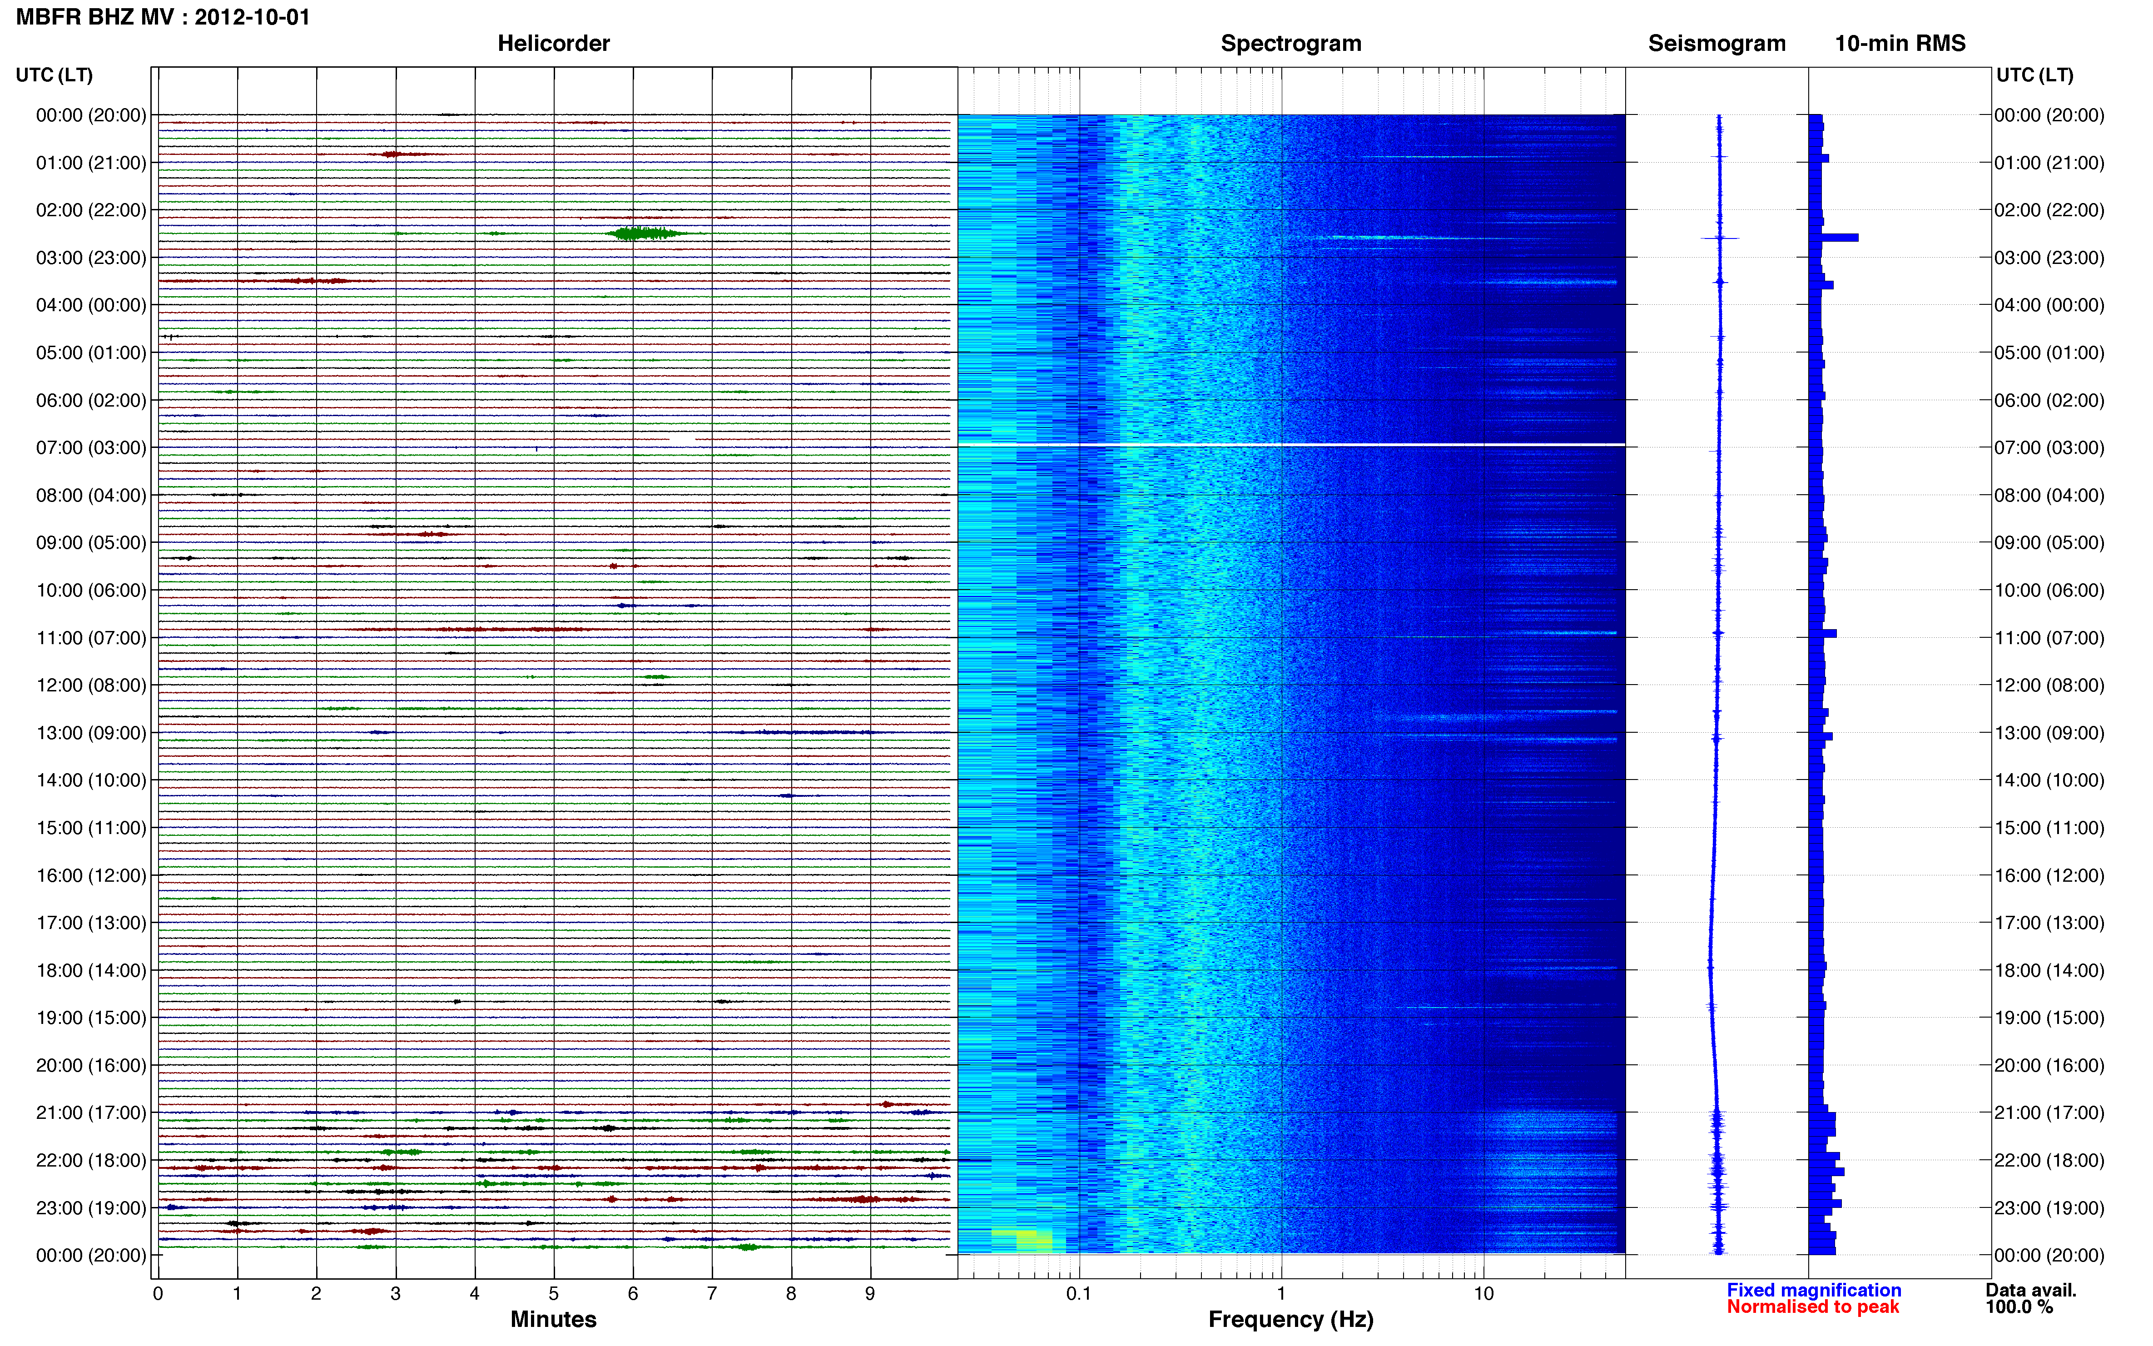The image size is (2153, 1346).
Task: Click right-axis time label 09:00 (05:00)
Action: 2049,543
